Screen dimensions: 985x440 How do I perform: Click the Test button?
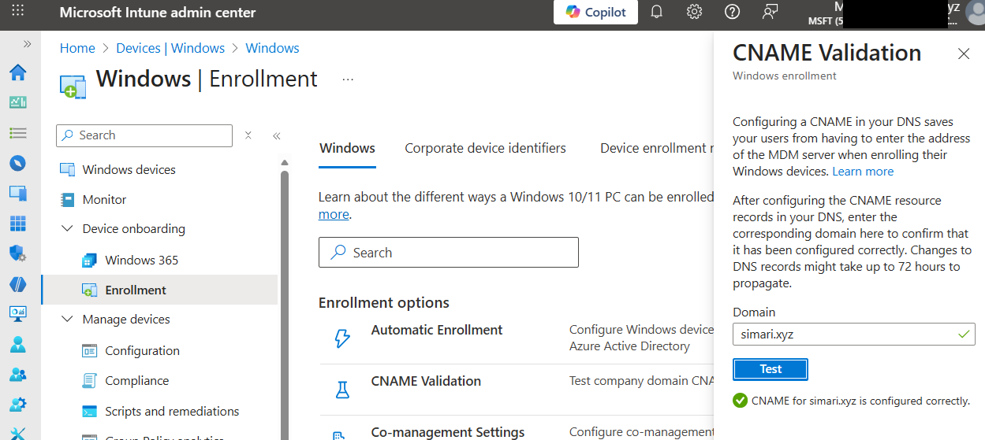pyautogui.click(x=770, y=369)
